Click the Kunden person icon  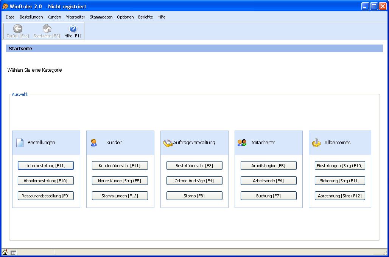click(94, 143)
